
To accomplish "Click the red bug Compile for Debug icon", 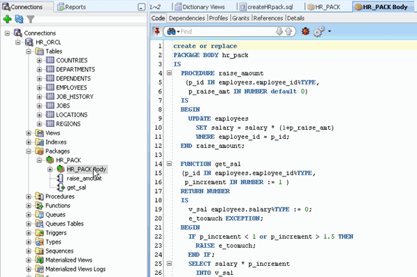I will coord(306,31).
